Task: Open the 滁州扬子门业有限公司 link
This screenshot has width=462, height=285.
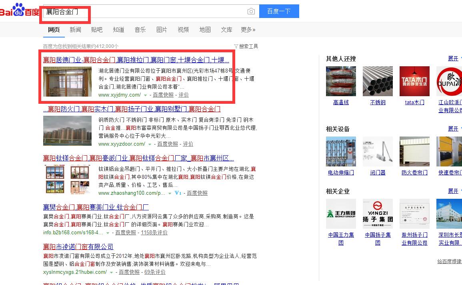Action: [x=414, y=239]
